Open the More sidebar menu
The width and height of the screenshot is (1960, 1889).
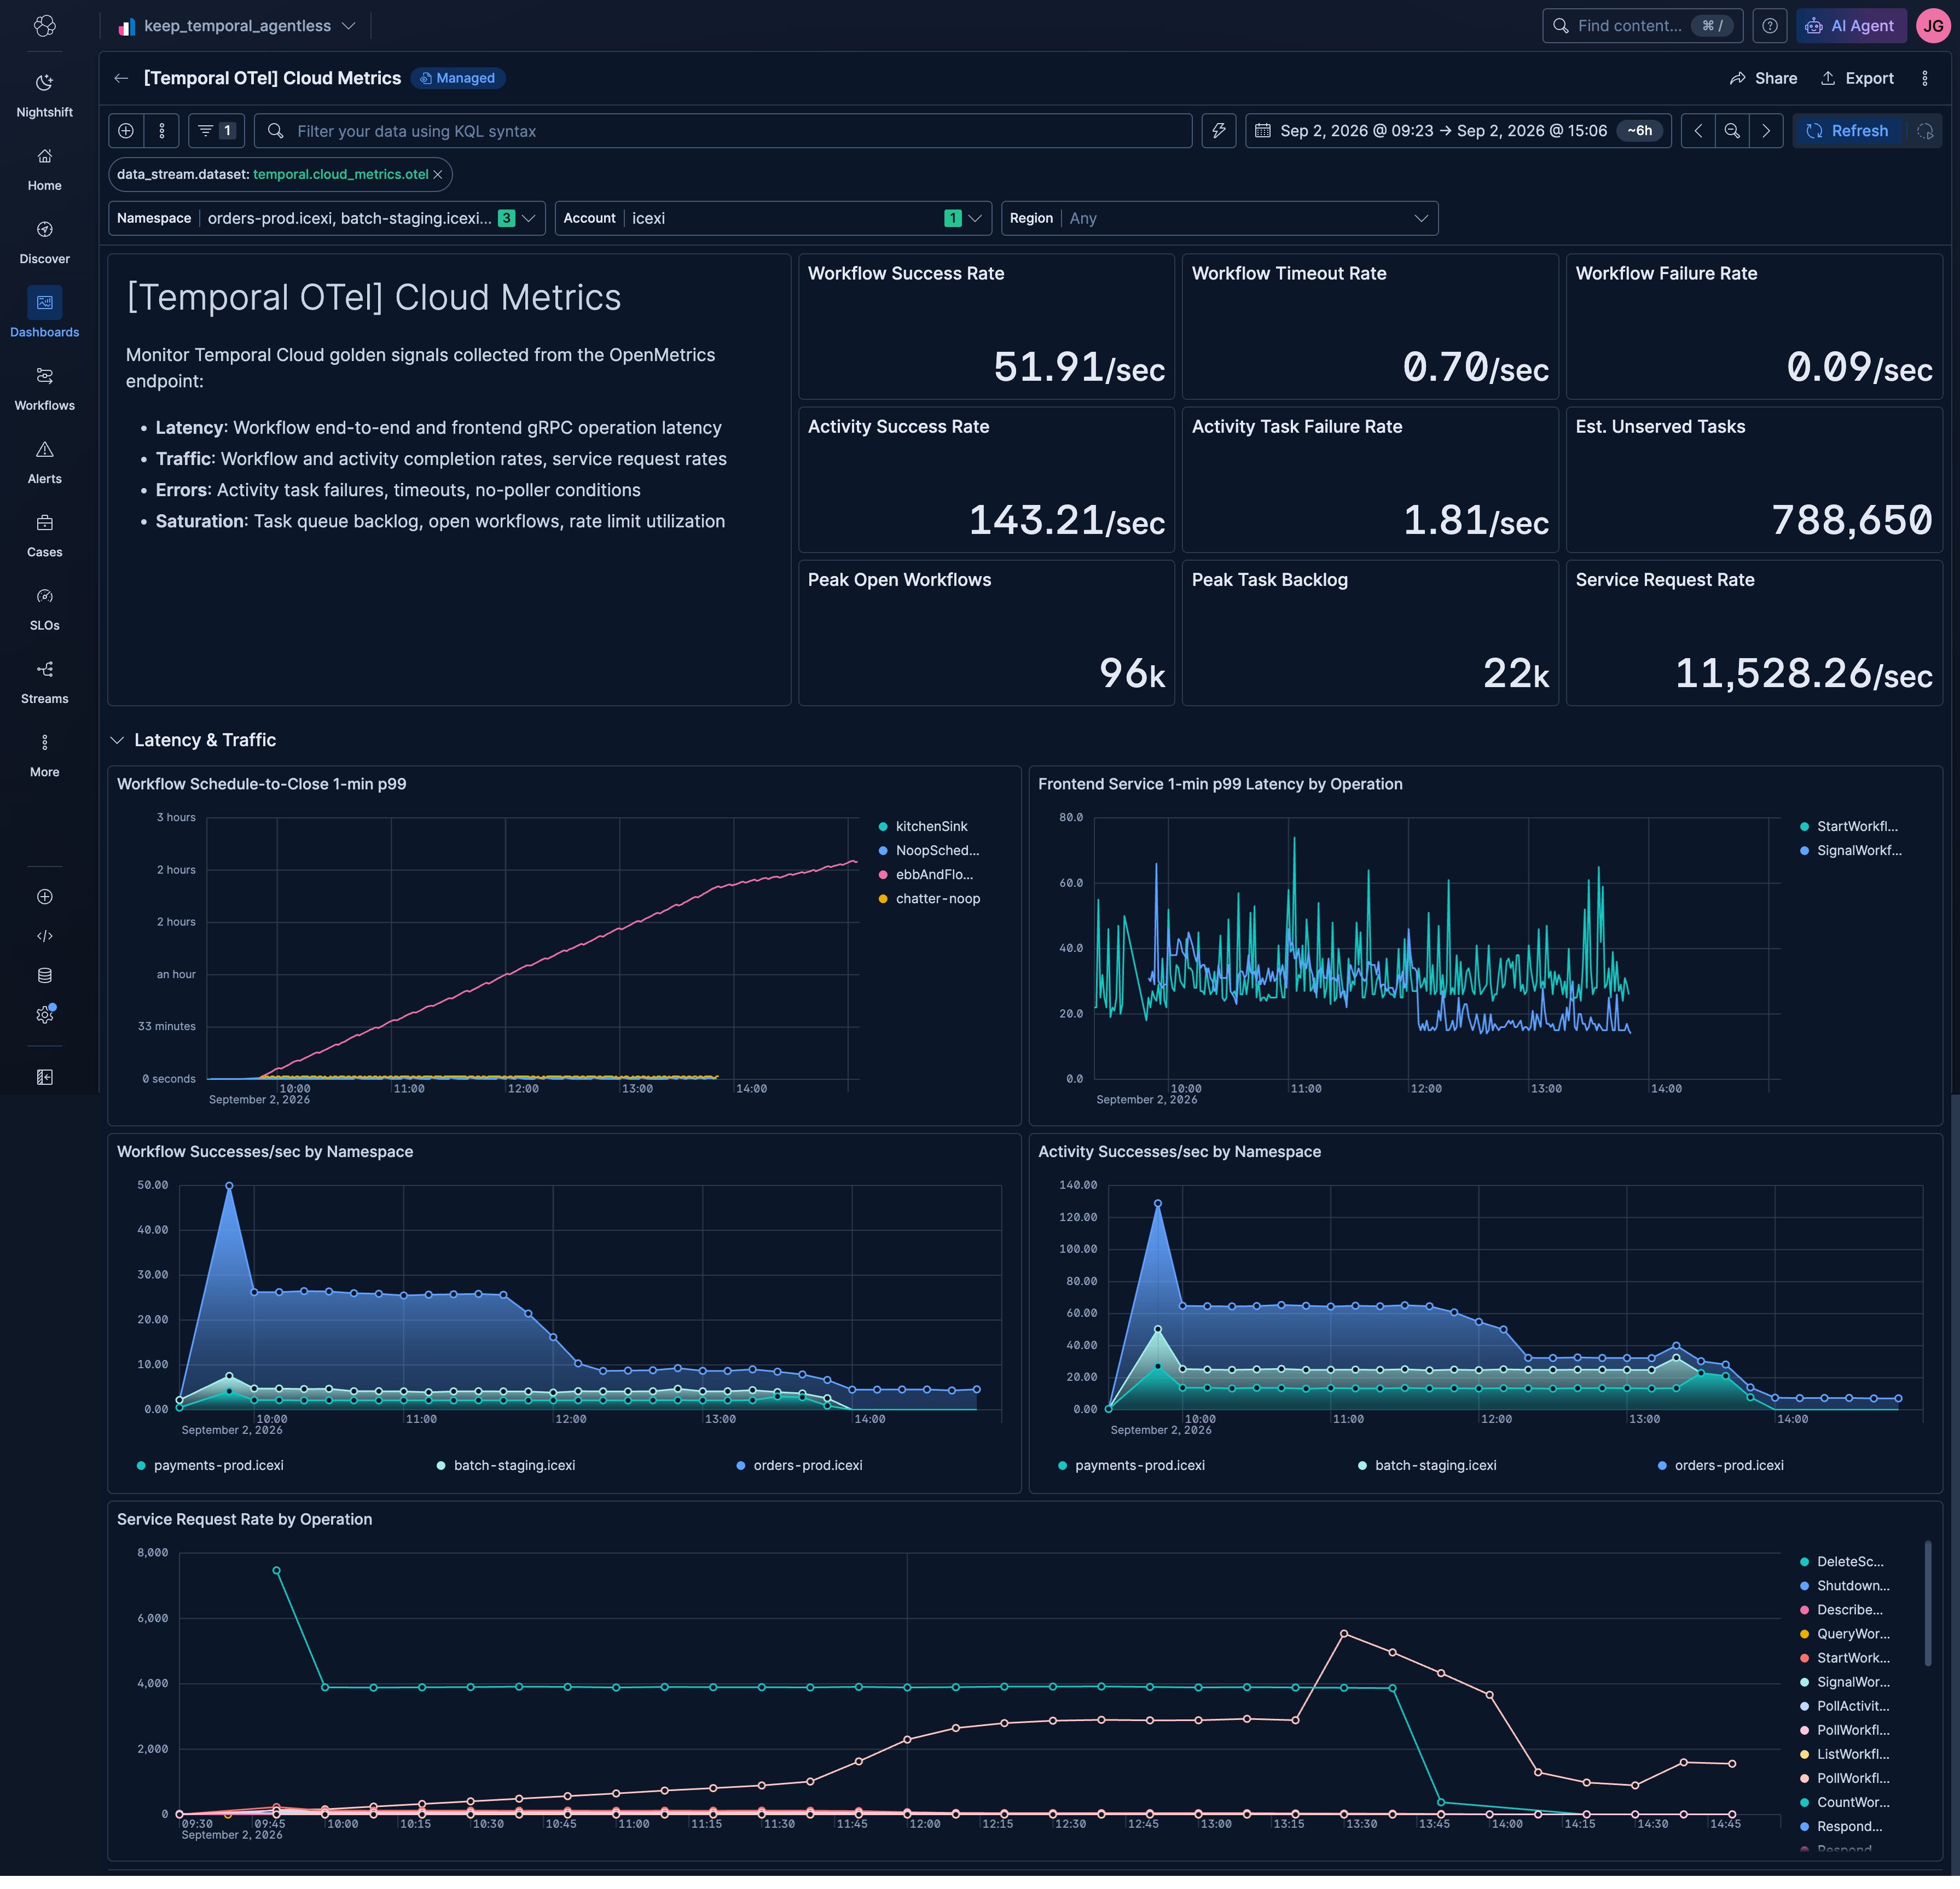(44, 755)
